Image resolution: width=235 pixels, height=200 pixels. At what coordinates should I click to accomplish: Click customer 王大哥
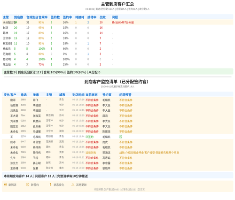pos(14,116)
